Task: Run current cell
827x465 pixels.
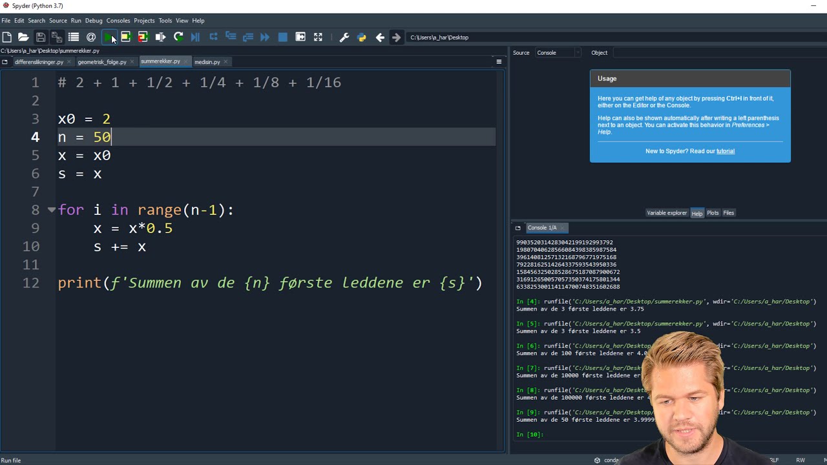Action: point(125,37)
